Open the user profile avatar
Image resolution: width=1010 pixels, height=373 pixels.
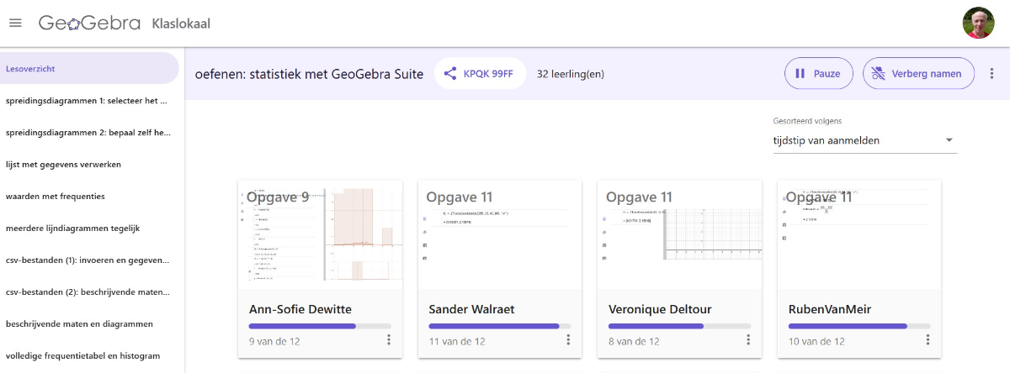(978, 23)
